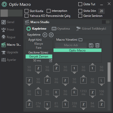The width and height of the screenshot is (113, 113).
Task: Click the 359 ms delay entry
Action: 74,105
